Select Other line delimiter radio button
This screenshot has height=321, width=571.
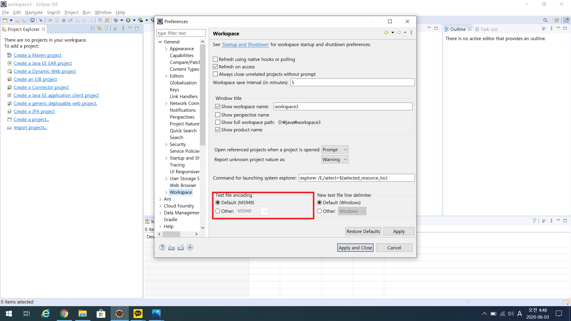319,211
